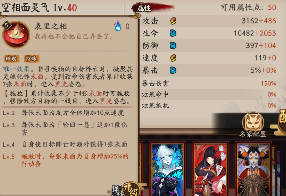Viewport: 286px width, 196px height.
Task: Click the HP B grade icon
Action: pyautogui.click(x=173, y=33)
